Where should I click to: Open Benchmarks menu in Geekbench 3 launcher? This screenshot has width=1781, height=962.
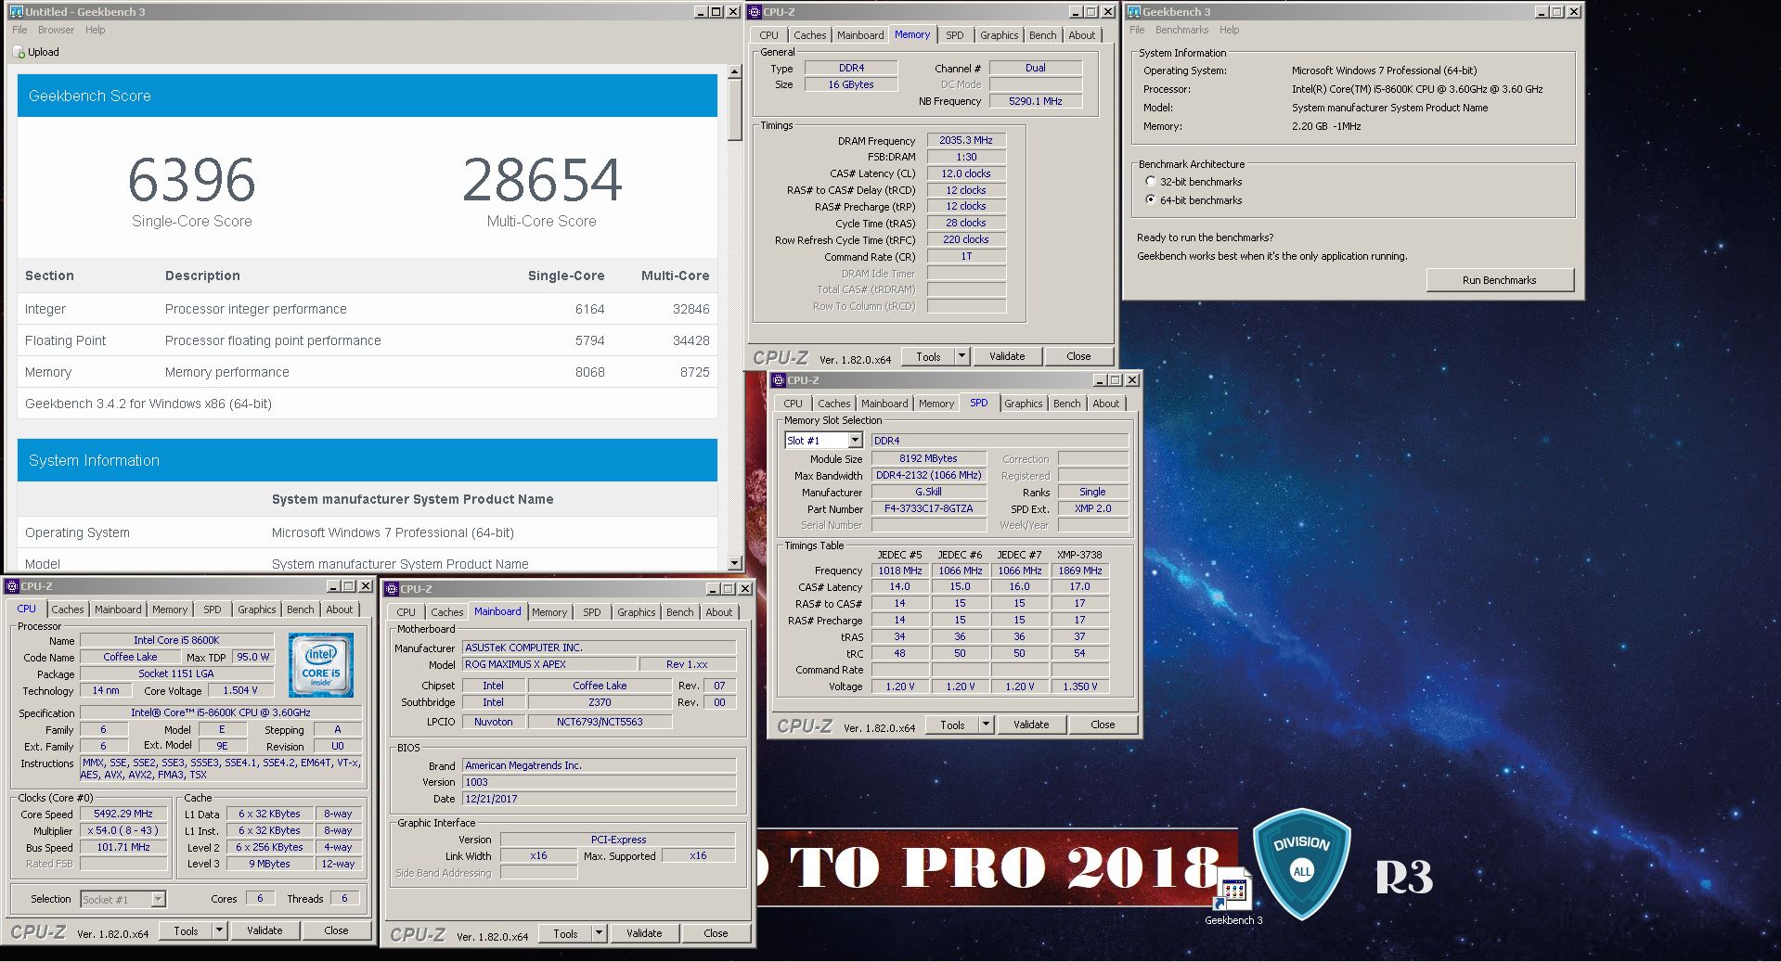[1181, 30]
